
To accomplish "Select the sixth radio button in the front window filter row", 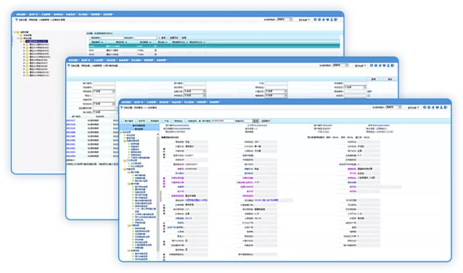I will [x=186, y=121].
